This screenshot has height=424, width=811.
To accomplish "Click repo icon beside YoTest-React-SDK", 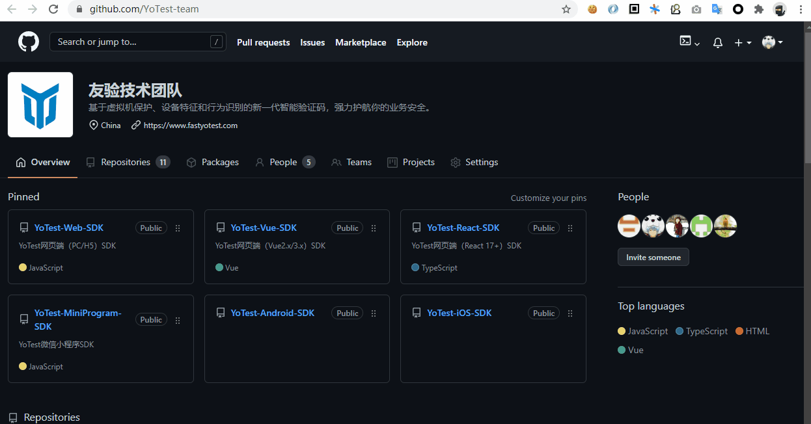I will (417, 228).
